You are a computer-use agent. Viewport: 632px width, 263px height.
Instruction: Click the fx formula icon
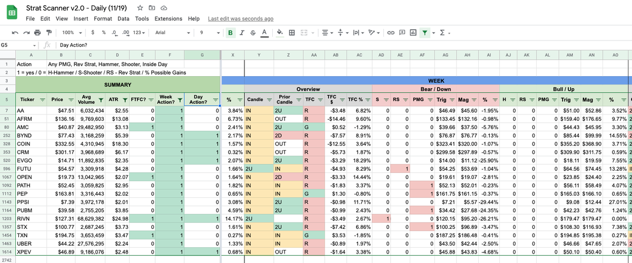pyautogui.click(x=47, y=45)
